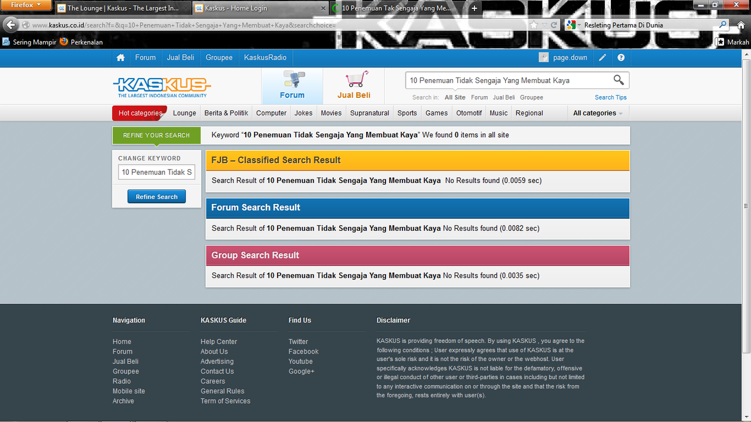Expand the All categories dropdown
The width and height of the screenshot is (751, 422).
[x=598, y=113]
